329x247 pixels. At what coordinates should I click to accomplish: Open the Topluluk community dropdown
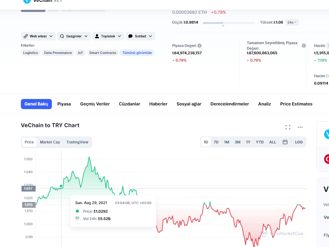(x=108, y=36)
